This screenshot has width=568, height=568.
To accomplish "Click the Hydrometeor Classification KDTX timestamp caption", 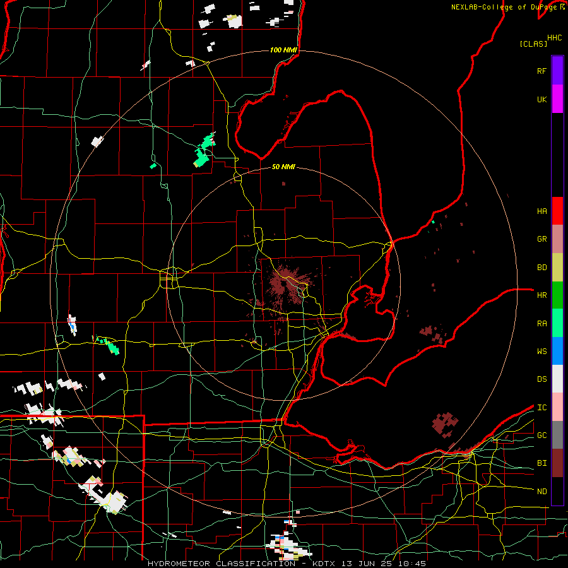I will pos(287,564).
